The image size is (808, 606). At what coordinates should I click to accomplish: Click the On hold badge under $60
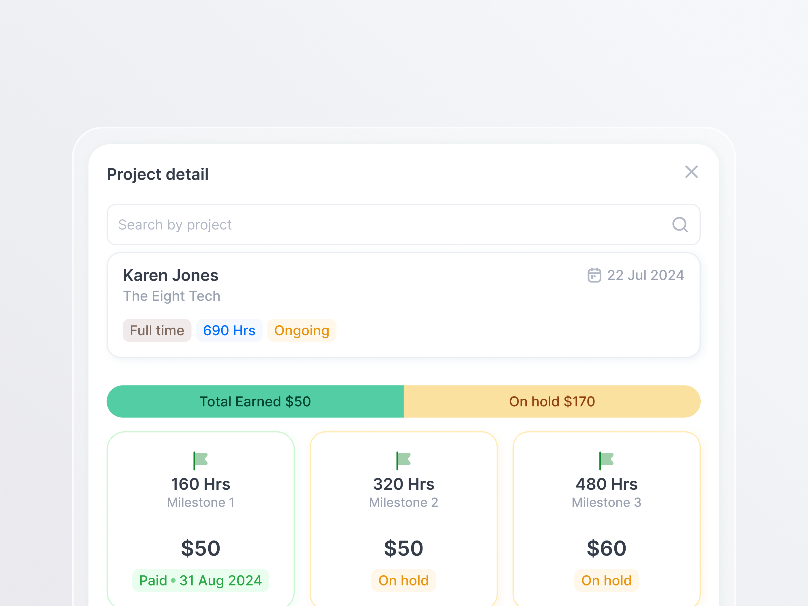tap(606, 580)
